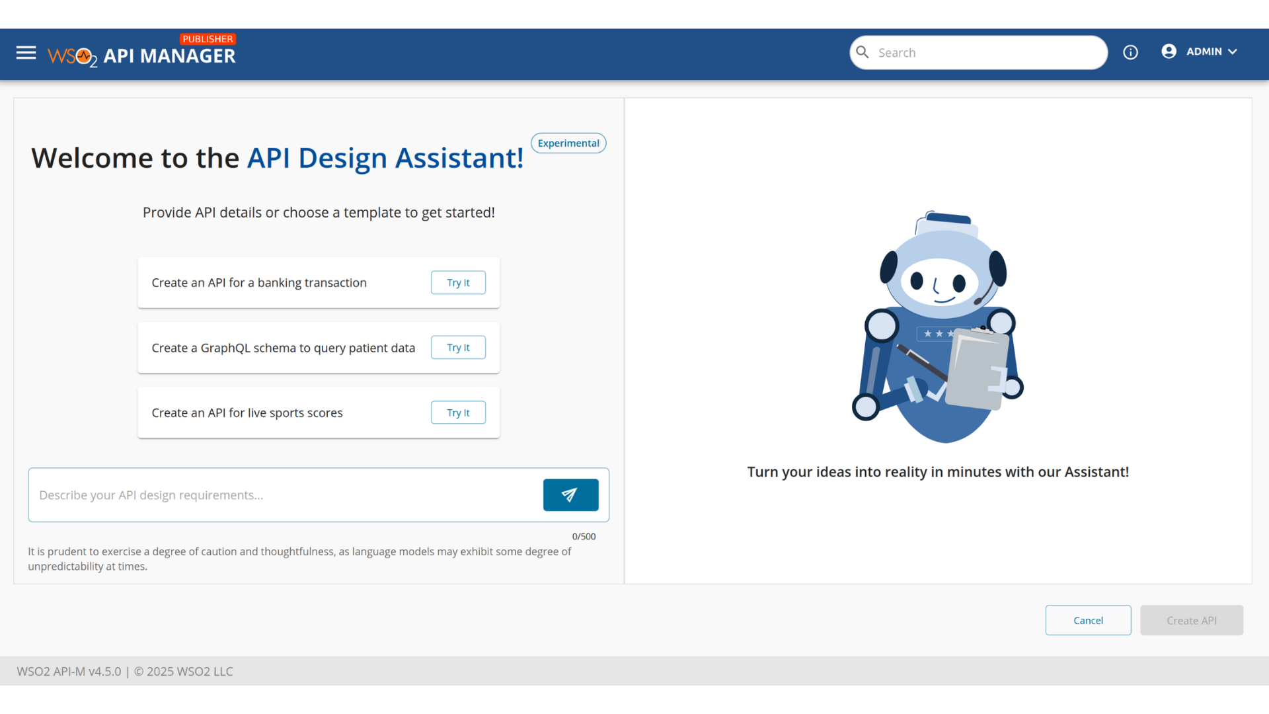Open the Experimental label beside the heading
The height and width of the screenshot is (714, 1269).
tap(568, 143)
